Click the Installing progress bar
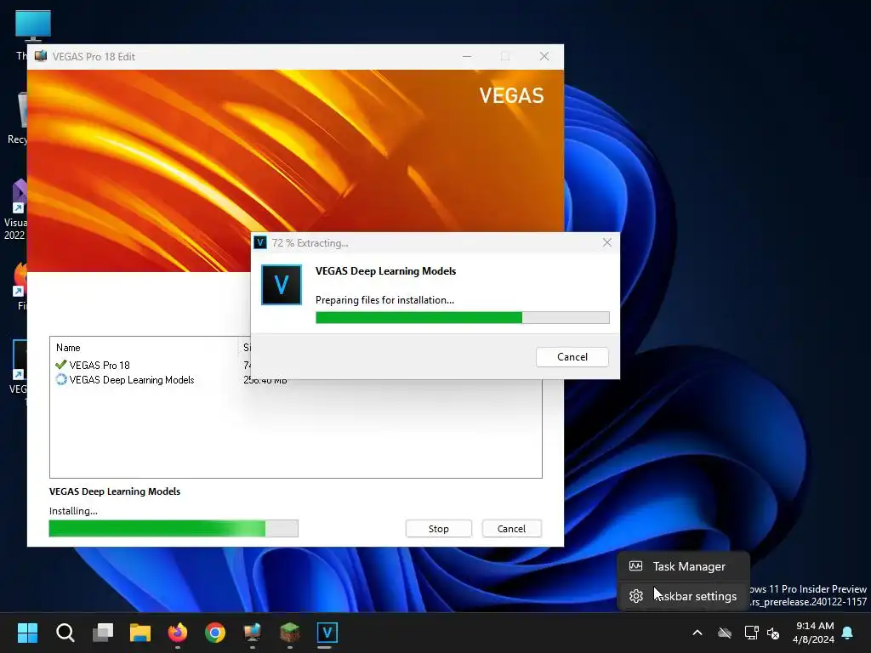Screen dimensions: 871x653 pos(174,528)
